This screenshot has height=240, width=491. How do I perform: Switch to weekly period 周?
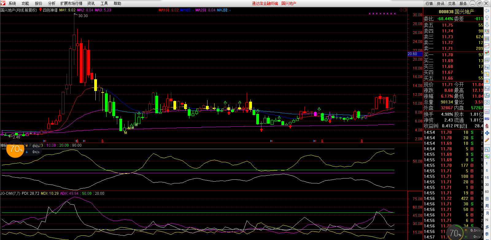point(487,206)
